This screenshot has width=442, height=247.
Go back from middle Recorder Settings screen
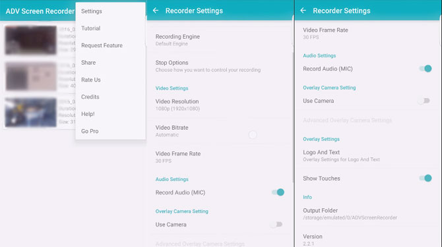coord(156,11)
